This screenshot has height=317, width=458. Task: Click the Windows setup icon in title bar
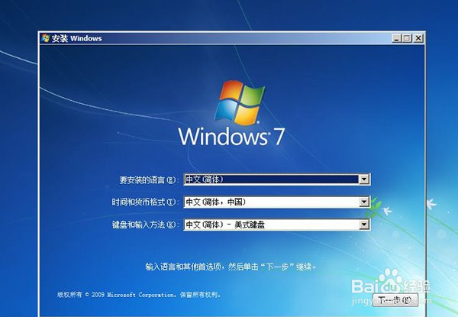coord(46,38)
